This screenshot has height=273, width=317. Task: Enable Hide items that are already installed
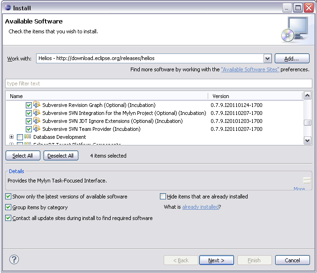[x=163, y=197]
